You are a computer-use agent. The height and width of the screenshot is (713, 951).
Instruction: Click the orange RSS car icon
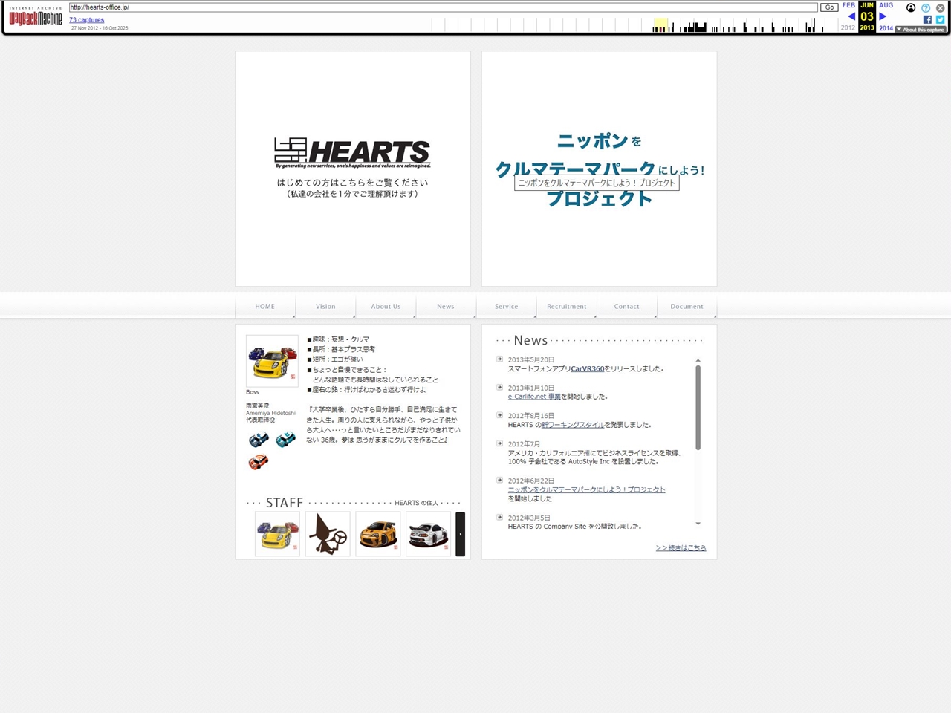(258, 462)
